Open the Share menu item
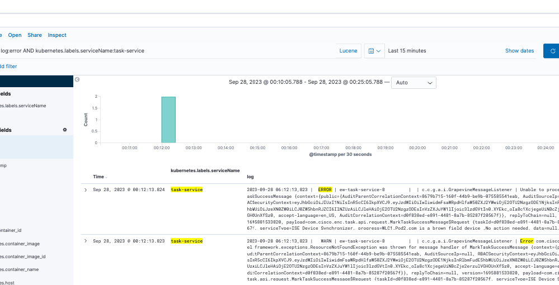This screenshot has height=285, width=559. click(35, 35)
